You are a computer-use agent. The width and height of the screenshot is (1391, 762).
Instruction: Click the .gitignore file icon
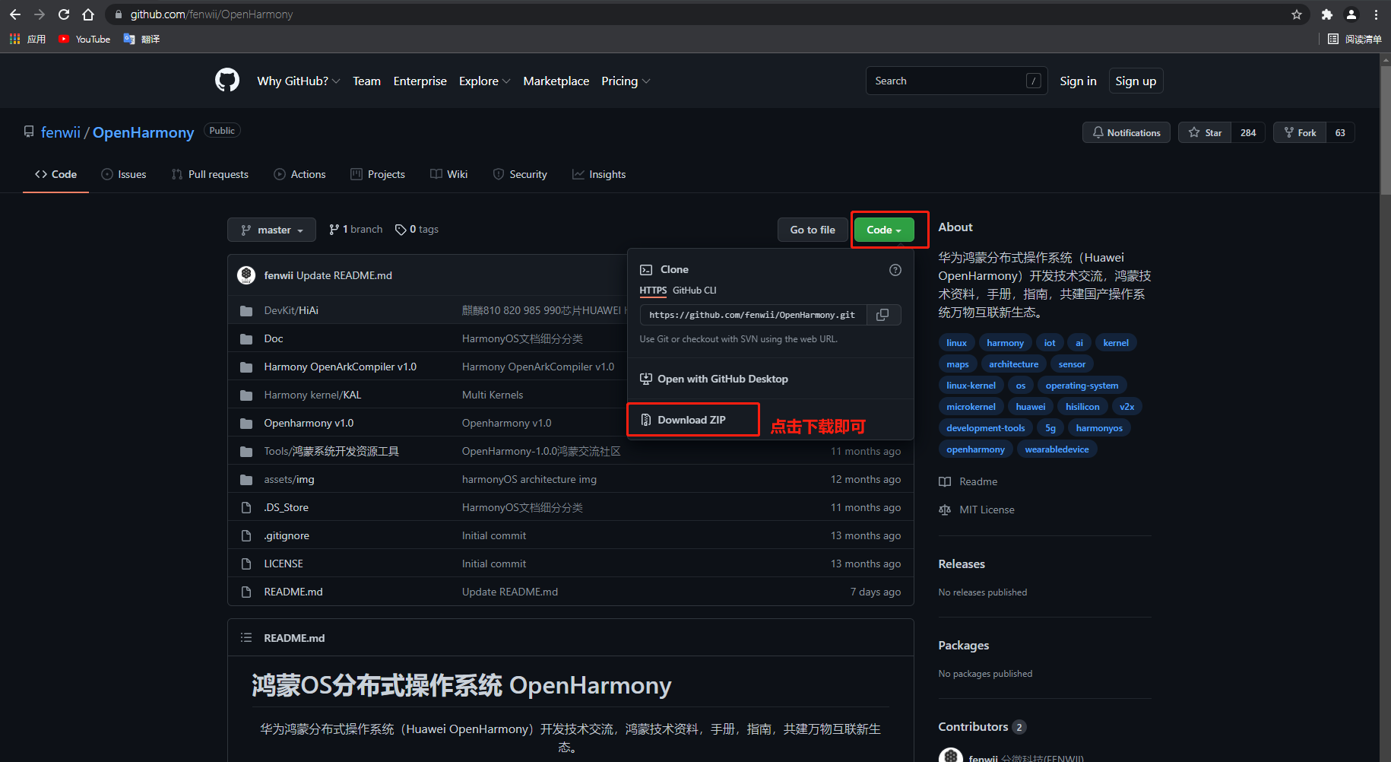(x=246, y=535)
